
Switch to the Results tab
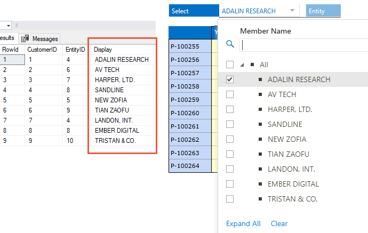6,38
